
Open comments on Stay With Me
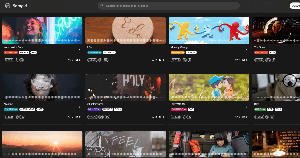pos(244,117)
